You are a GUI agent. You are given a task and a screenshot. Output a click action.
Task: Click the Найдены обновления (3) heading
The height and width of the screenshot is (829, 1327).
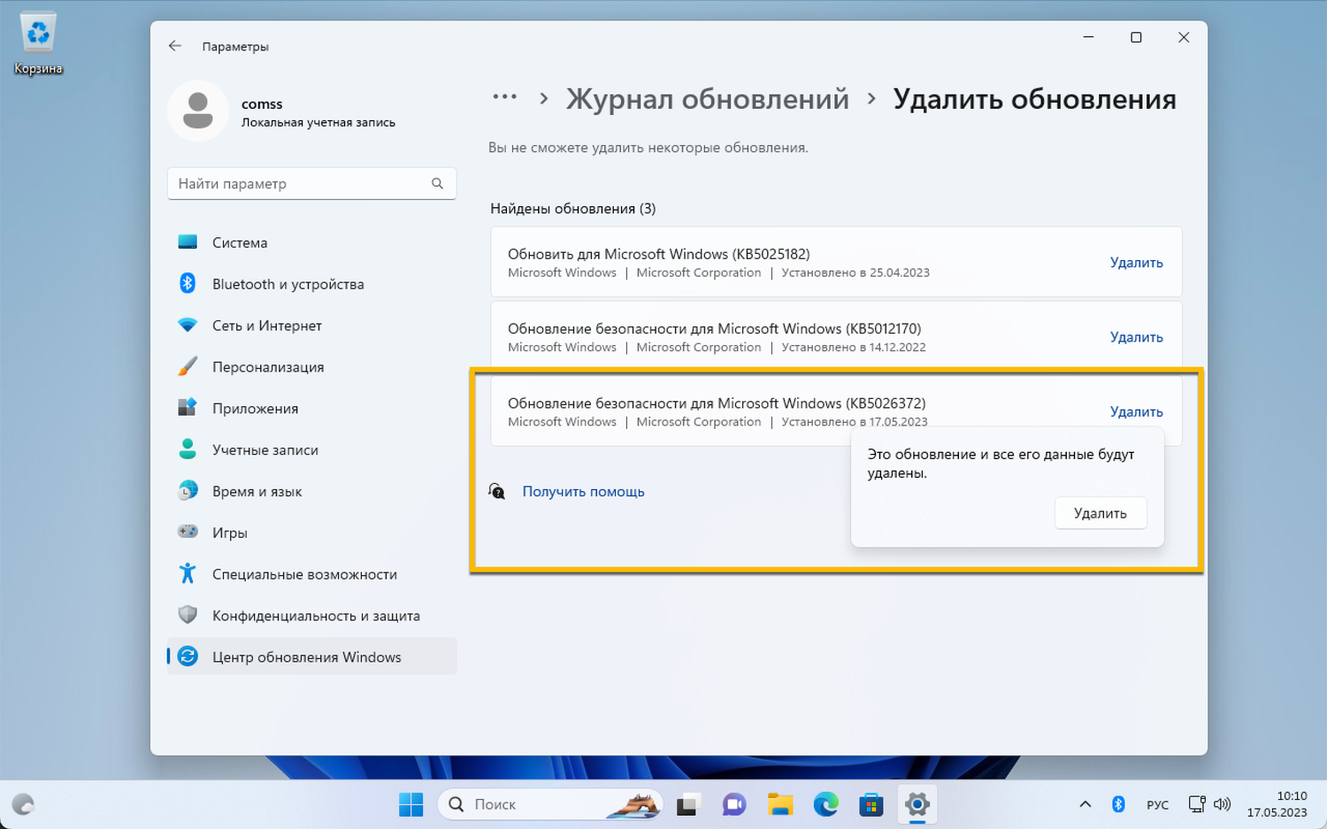click(573, 209)
